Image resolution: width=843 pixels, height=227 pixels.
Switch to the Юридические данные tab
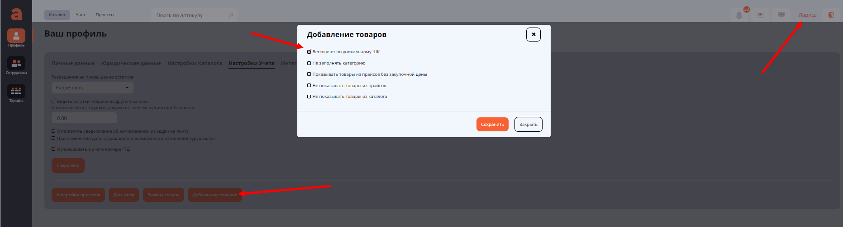131,63
